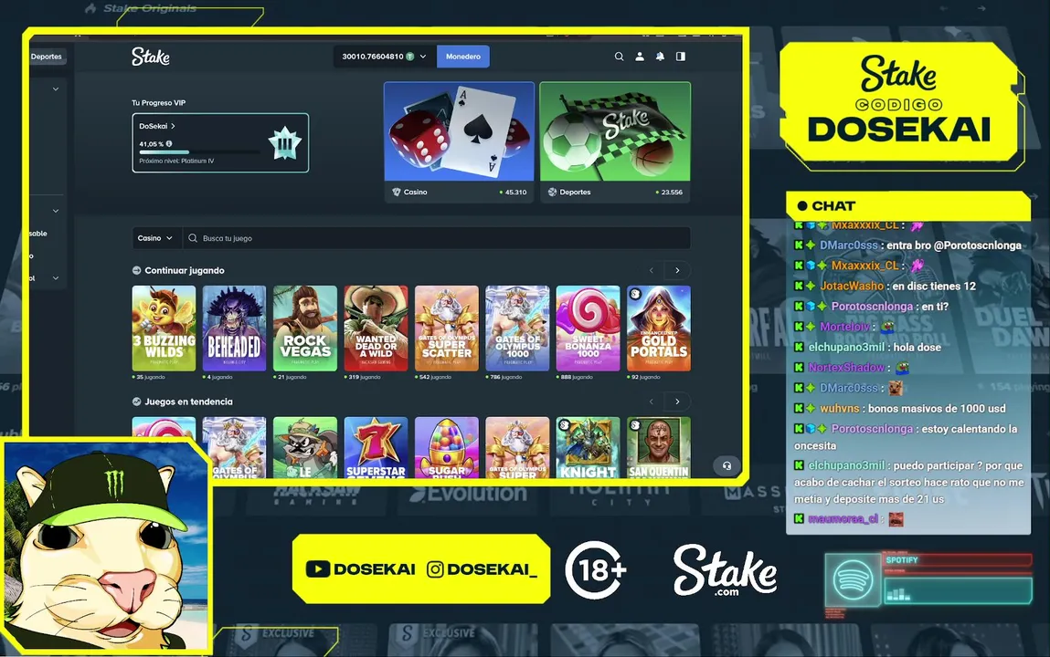Viewport: 1050px width, 657px height.
Task: Open the Beheaded game
Action: tap(234, 328)
